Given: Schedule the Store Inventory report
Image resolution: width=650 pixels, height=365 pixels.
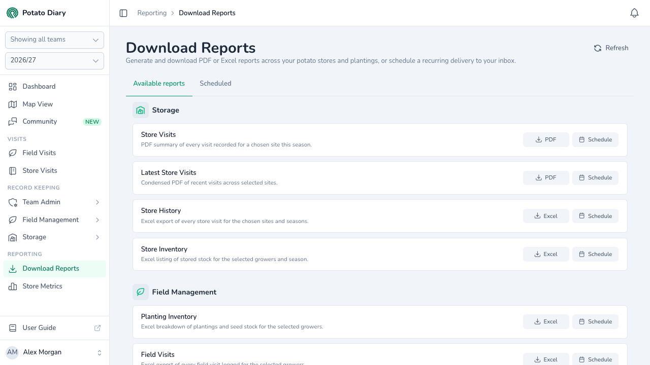Looking at the screenshot, I should (x=595, y=254).
